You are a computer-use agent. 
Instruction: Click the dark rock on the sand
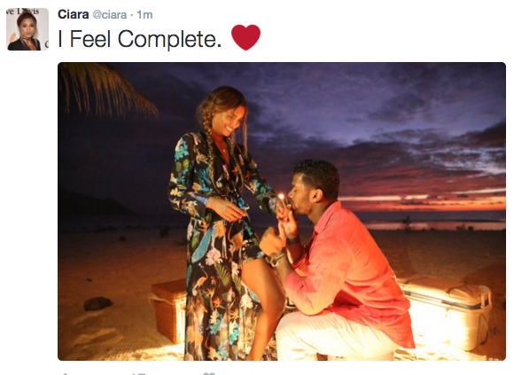click(97, 303)
